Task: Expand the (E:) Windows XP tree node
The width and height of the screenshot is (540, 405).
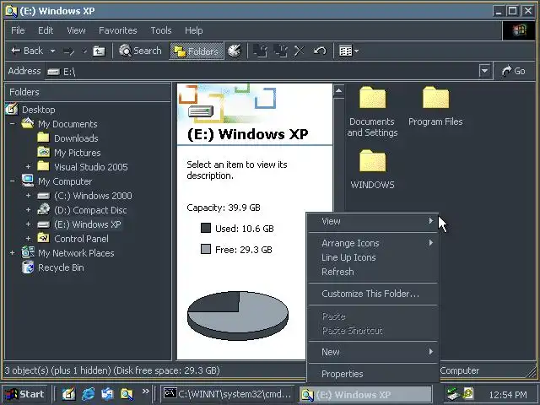Action: pos(28,224)
